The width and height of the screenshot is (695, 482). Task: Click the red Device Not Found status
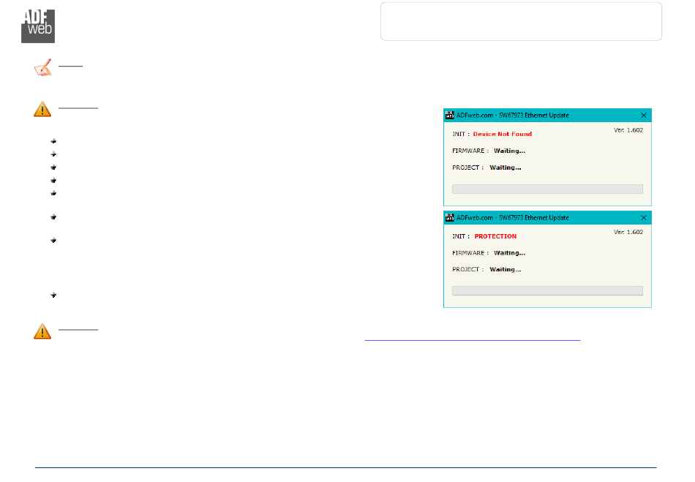tap(502, 134)
